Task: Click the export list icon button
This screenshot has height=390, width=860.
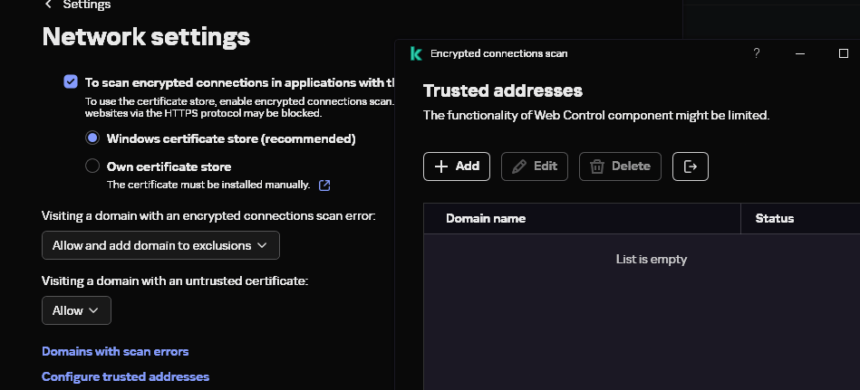Action: [x=691, y=166]
